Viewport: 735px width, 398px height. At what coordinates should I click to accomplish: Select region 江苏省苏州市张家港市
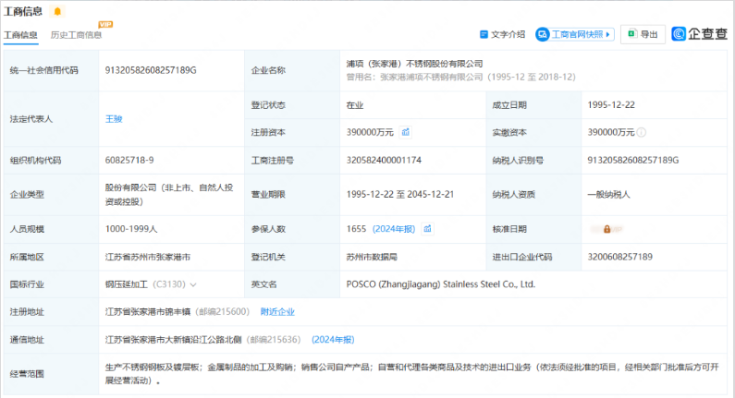click(148, 257)
